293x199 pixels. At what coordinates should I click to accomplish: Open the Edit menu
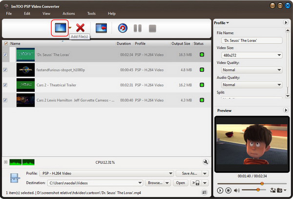click(x=27, y=14)
